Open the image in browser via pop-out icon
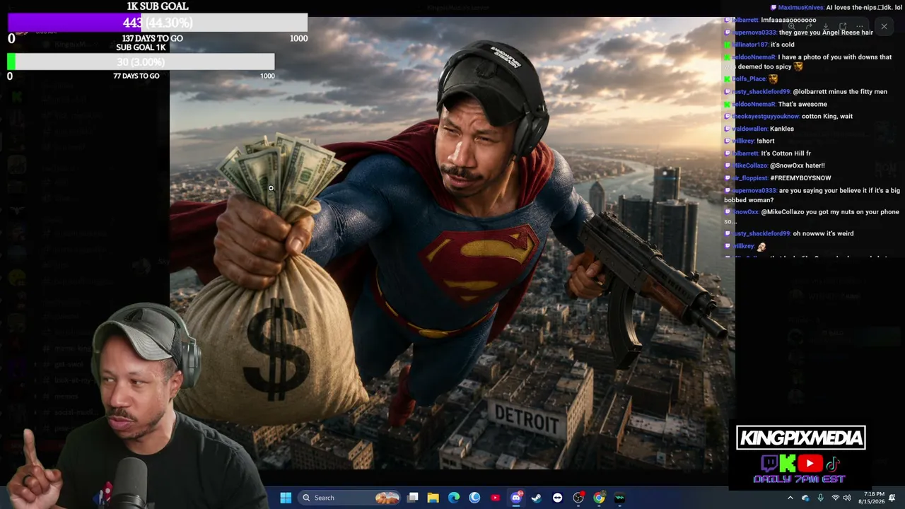 click(842, 27)
